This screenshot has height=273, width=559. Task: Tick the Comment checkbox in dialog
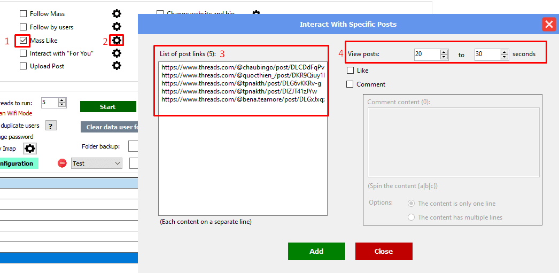[x=350, y=84]
